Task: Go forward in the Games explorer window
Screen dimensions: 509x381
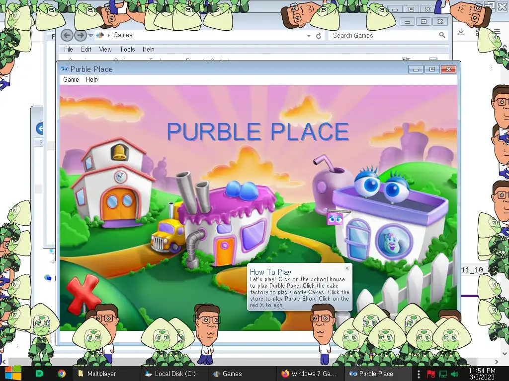Action: tap(81, 35)
